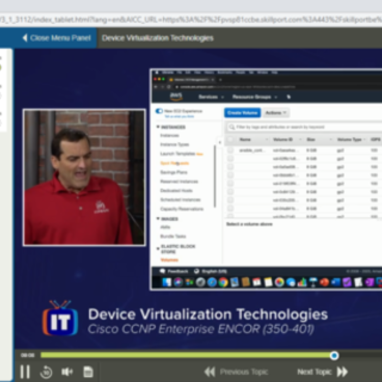Click the Apple menu in recorded desktop
Image resolution: width=382 pixels, height=382 pixels.
(x=157, y=73)
